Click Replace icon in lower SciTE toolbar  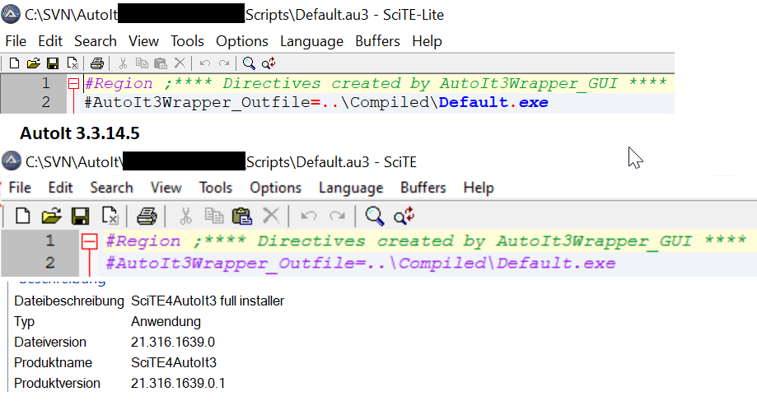click(x=404, y=217)
